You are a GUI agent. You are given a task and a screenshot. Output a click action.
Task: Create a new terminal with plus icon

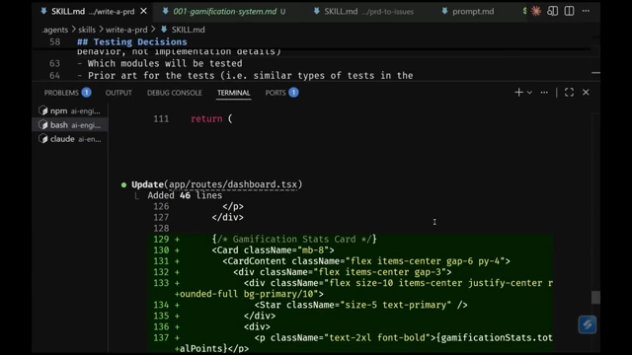518,92
